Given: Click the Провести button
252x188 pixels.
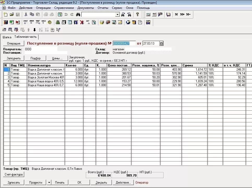Looking at the screenshot, I should [35, 182].
